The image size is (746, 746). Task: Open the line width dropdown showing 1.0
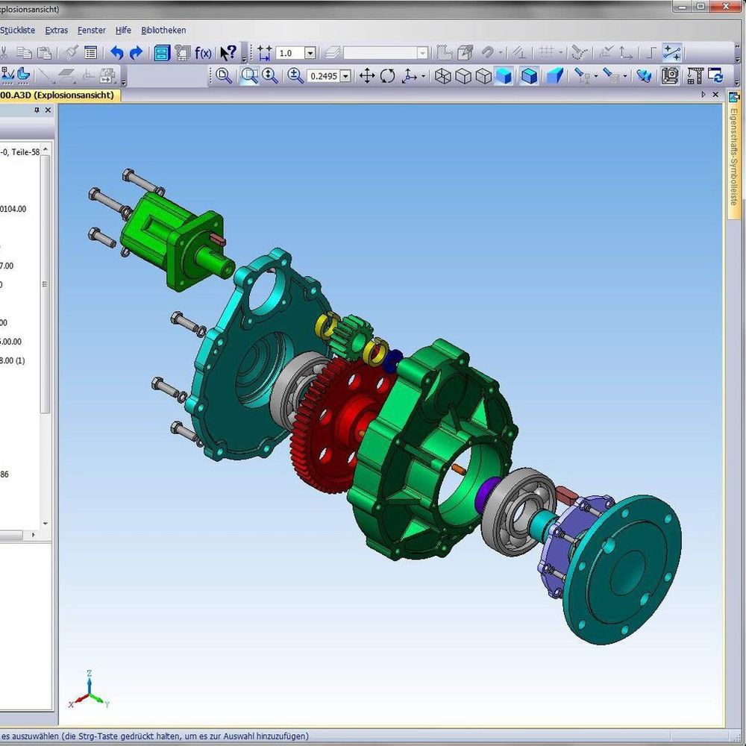pos(310,52)
